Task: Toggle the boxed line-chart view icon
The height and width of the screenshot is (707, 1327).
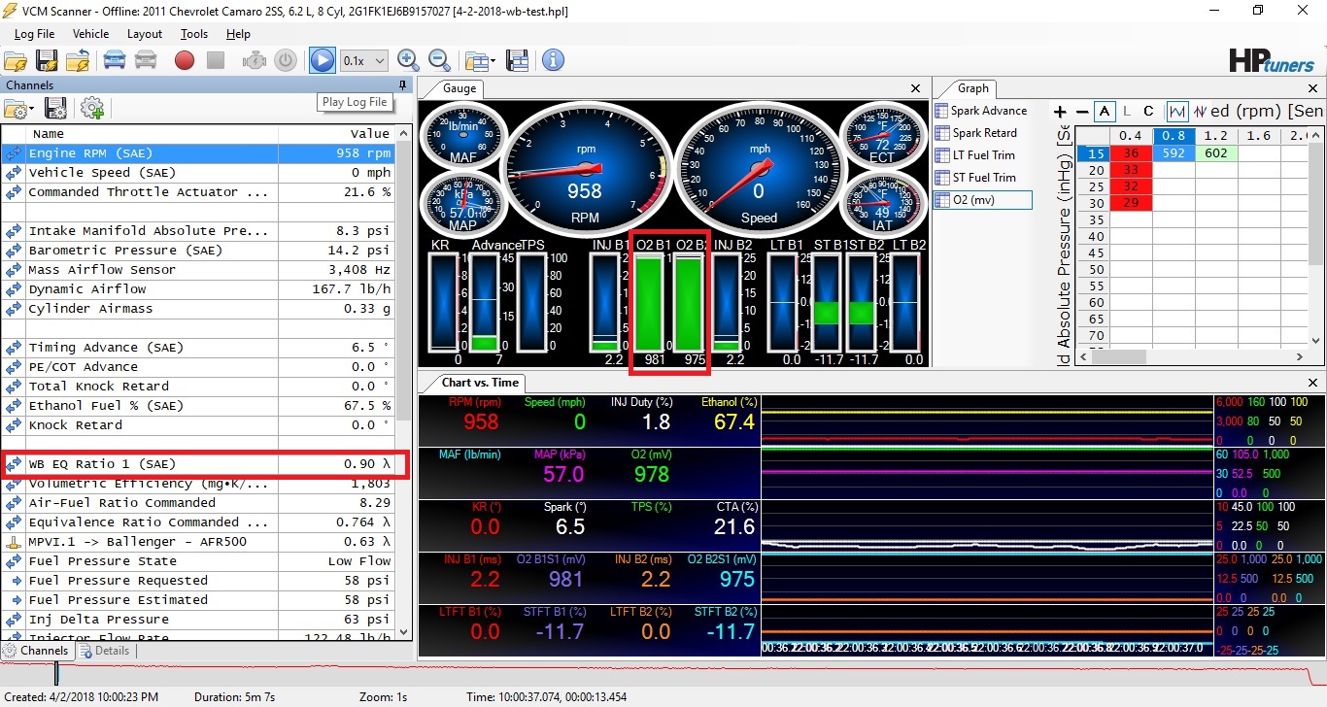Action: pos(1177,112)
